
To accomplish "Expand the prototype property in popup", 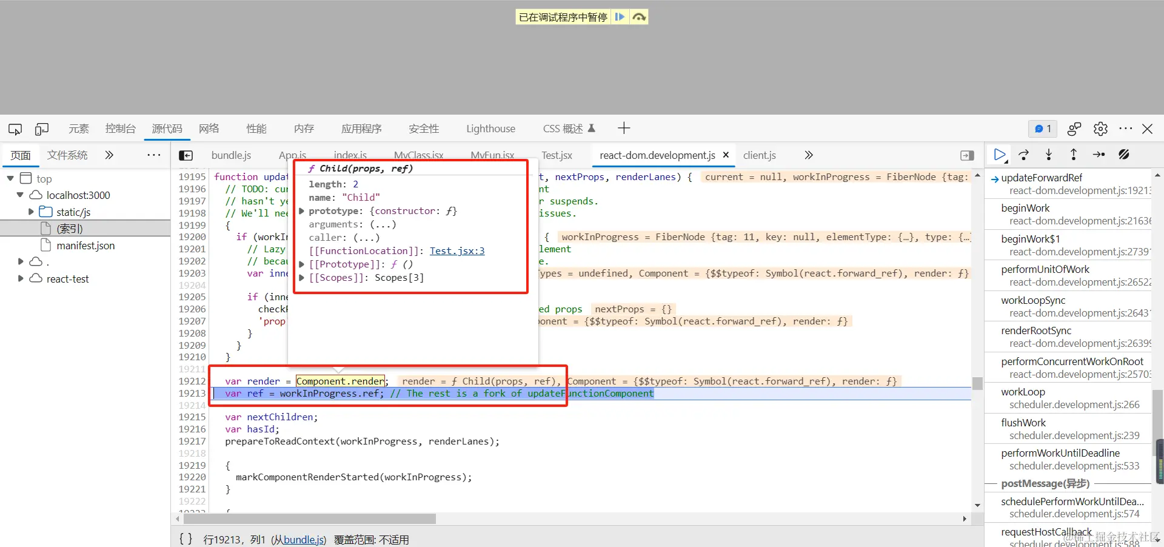I will [x=301, y=211].
